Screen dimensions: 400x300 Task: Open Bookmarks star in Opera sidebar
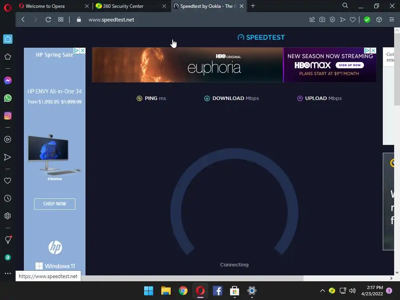(8, 57)
